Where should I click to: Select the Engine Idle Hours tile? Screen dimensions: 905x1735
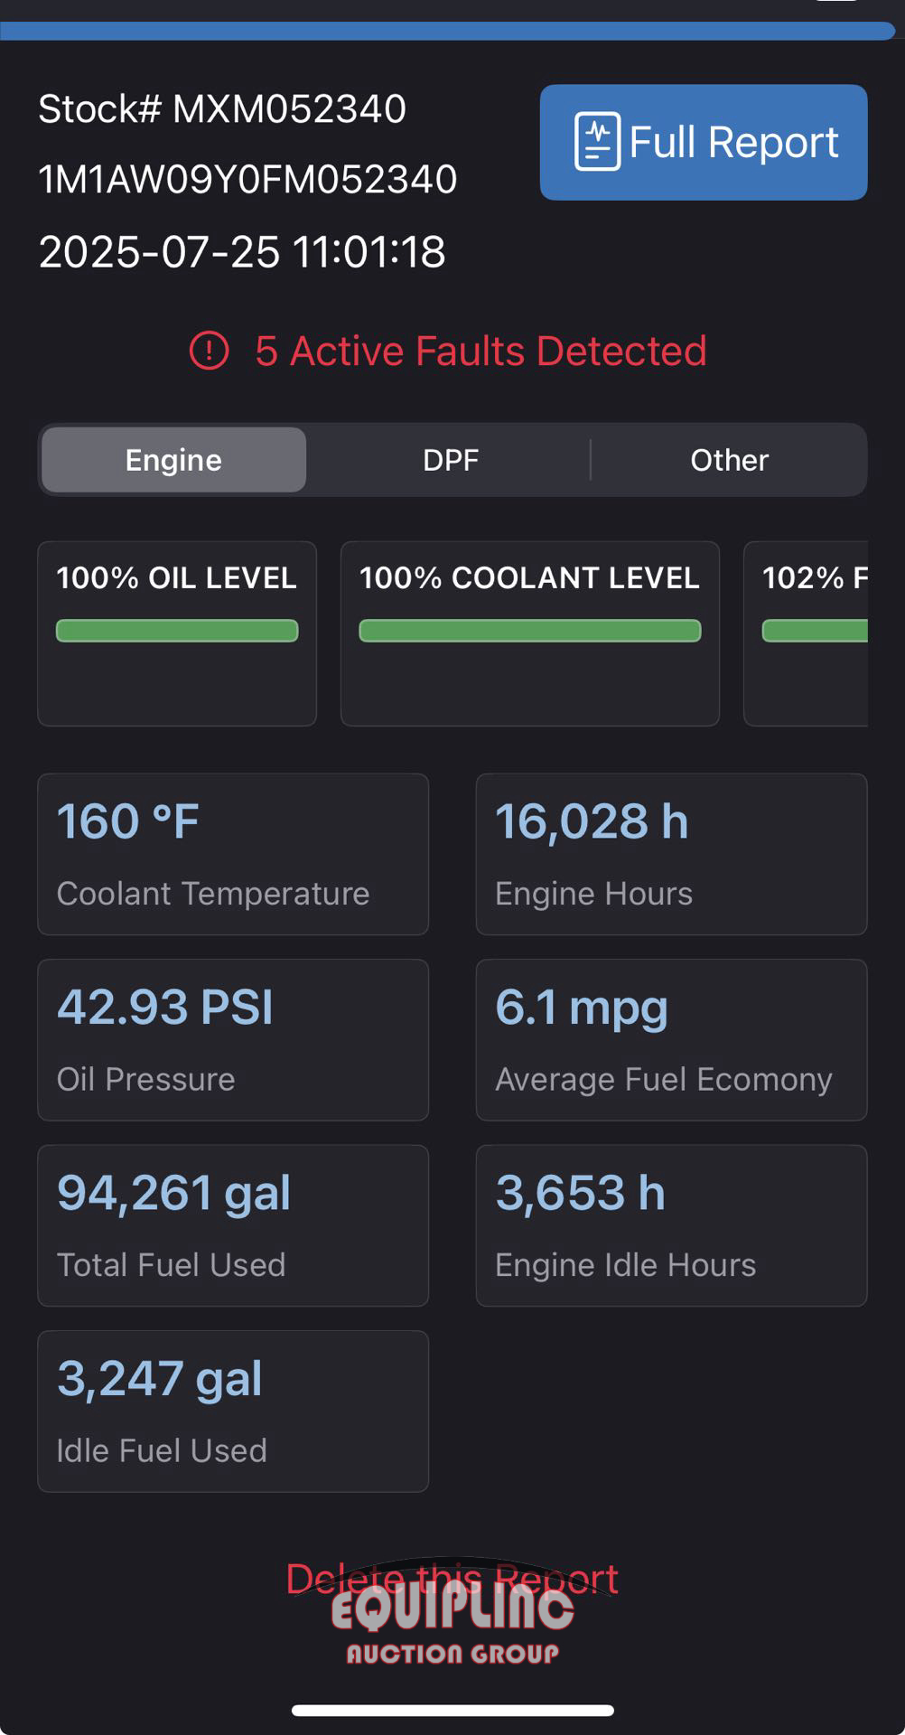click(x=671, y=1225)
